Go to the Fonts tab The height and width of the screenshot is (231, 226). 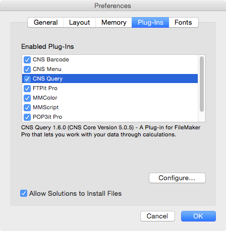184,22
